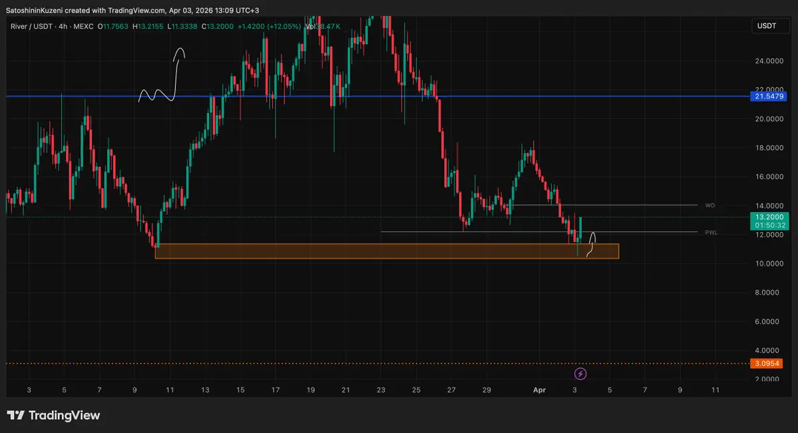Click the 17 date on time axis

point(276,390)
